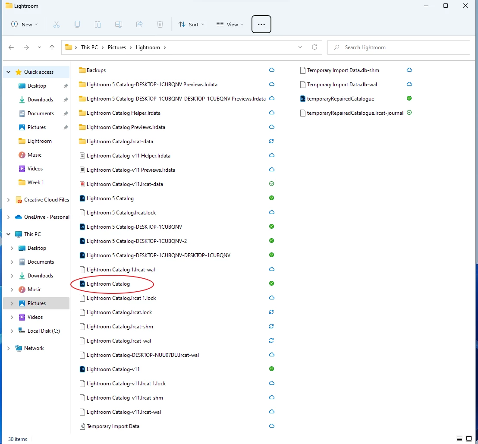478x444 pixels.
Task: Select Lightroom Catalog.lrcat 1.lock file
Action: (121, 298)
